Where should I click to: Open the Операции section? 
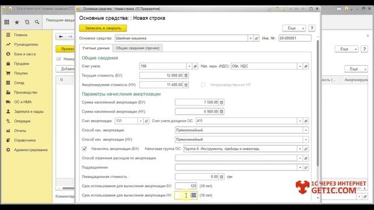[x=22, y=121]
